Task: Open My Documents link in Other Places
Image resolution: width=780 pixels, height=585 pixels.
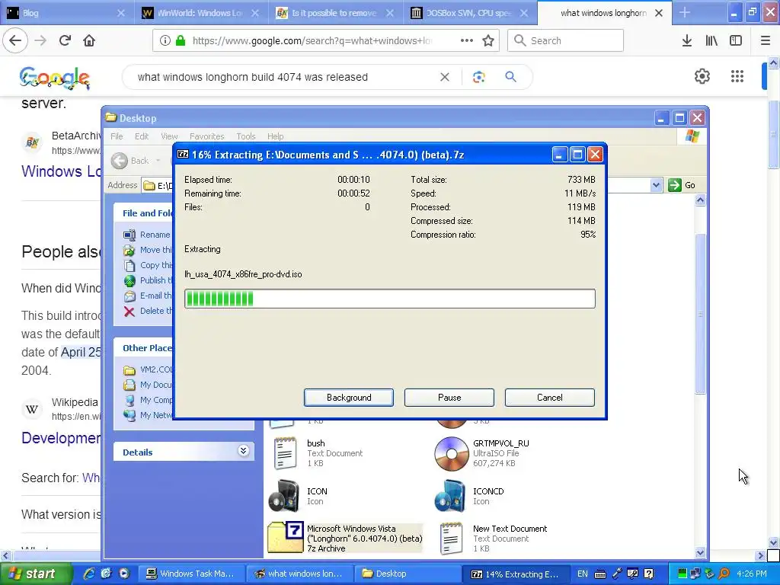Action: coord(155,385)
